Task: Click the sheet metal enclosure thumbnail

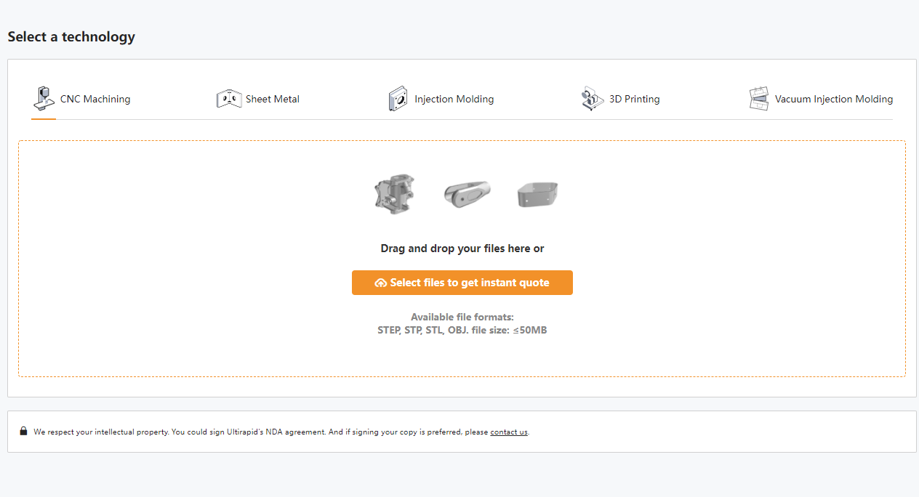Action: [x=537, y=194]
